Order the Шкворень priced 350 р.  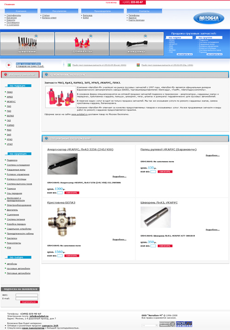[165, 246]
